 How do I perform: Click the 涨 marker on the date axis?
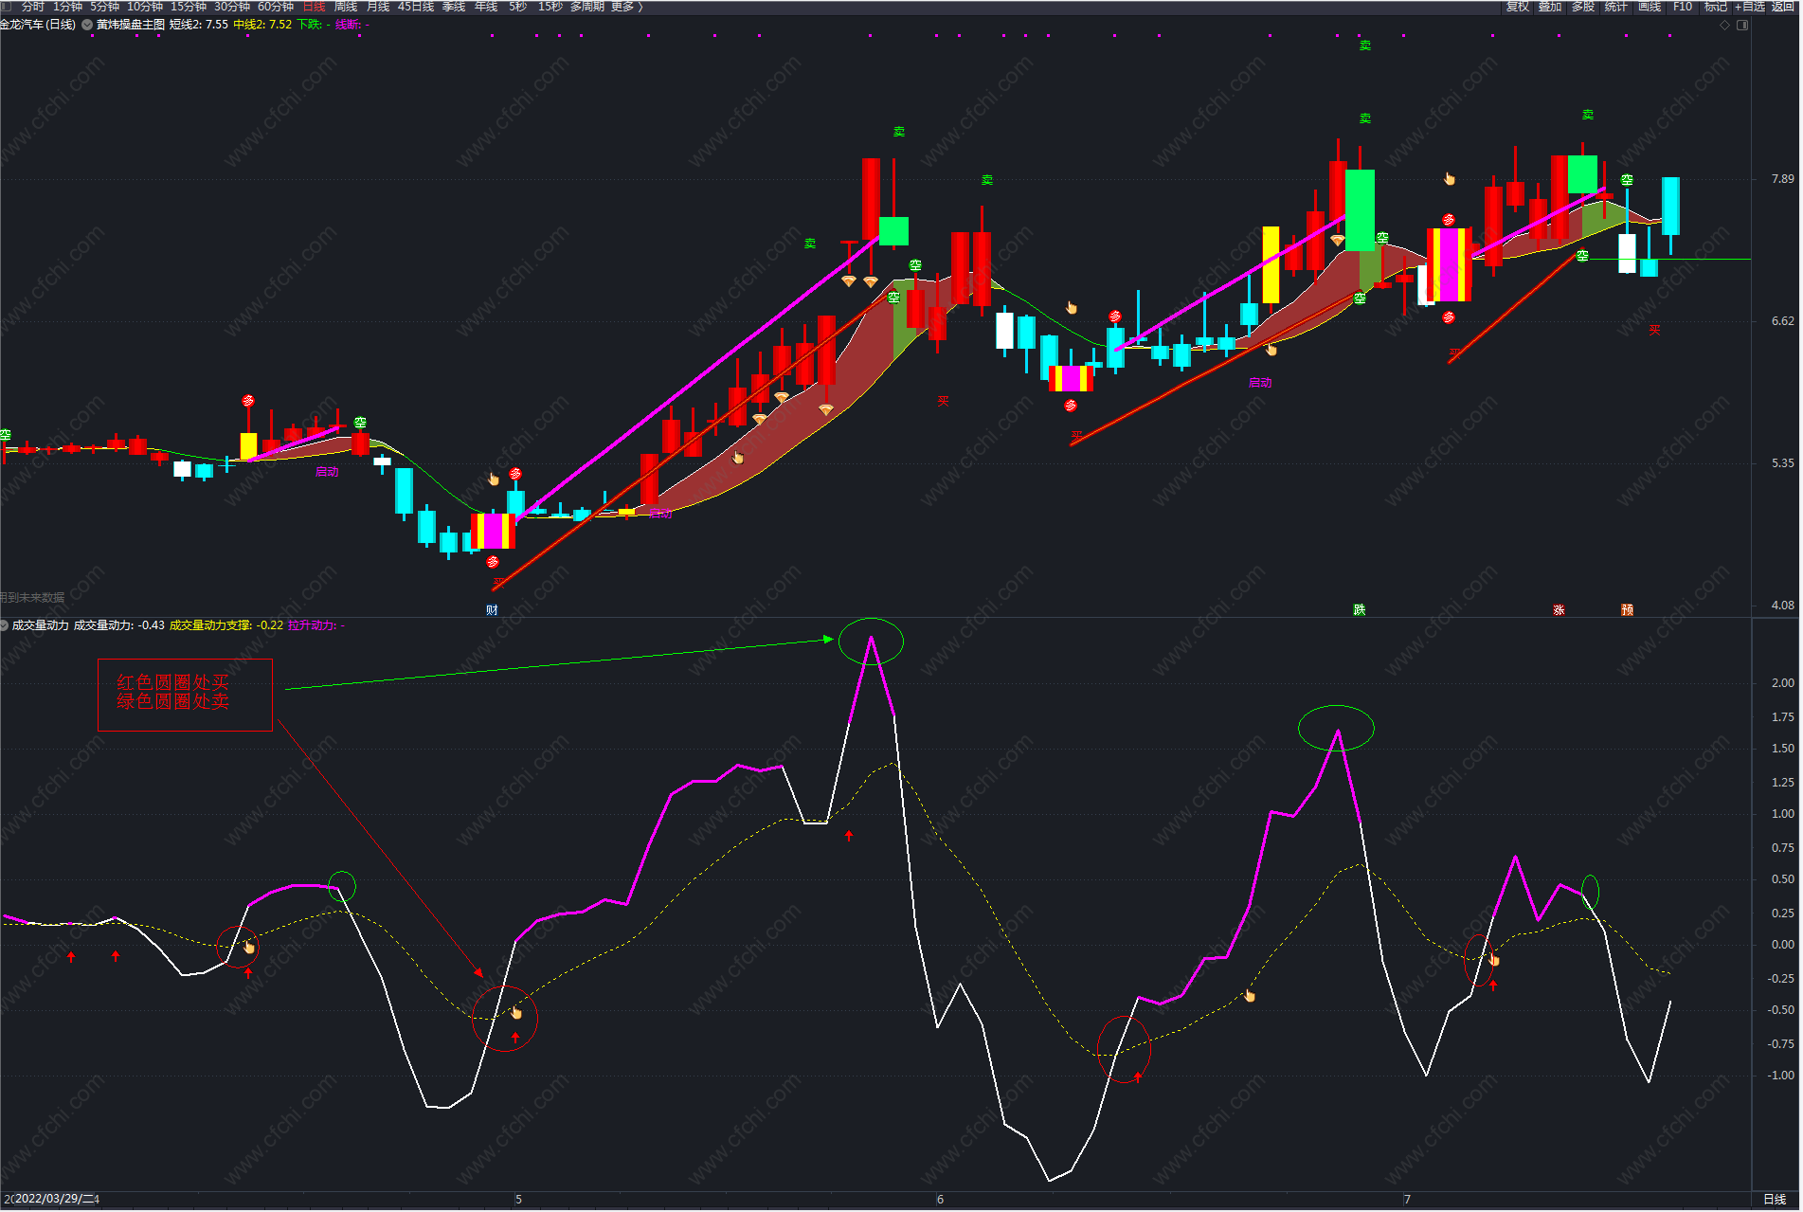coord(1559,610)
